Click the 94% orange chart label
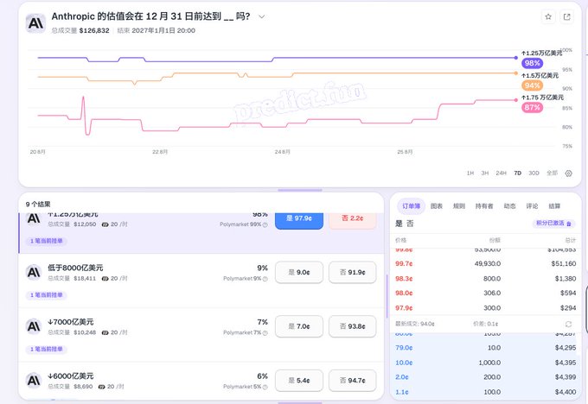The height and width of the screenshot is (404, 588). (x=532, y=85)
